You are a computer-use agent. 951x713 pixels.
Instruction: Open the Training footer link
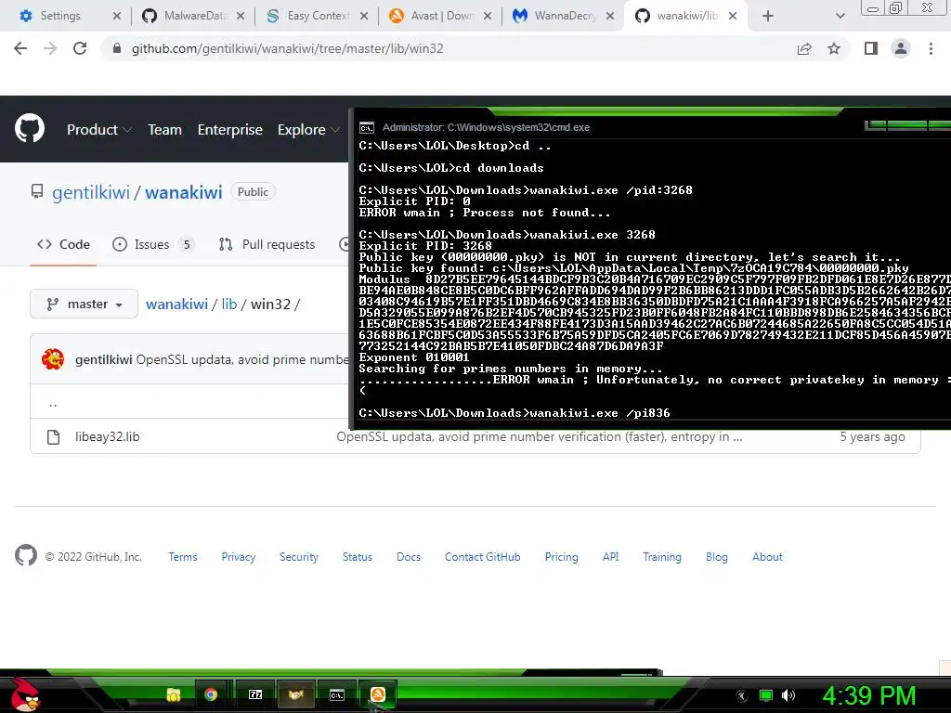click(x=662, y=557)
